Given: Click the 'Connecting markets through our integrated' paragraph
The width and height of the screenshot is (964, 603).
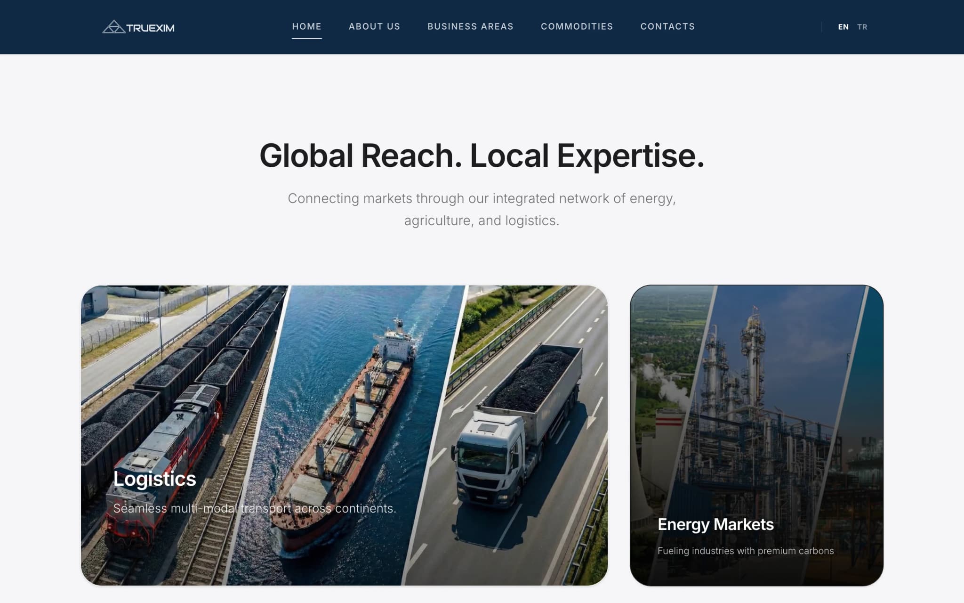Looking at the screenshot, I should click(x=482, y=209).
